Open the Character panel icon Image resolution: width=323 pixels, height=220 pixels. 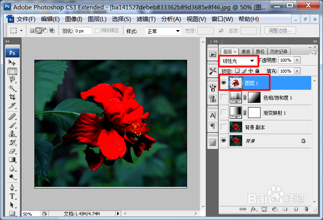point(212,115)
